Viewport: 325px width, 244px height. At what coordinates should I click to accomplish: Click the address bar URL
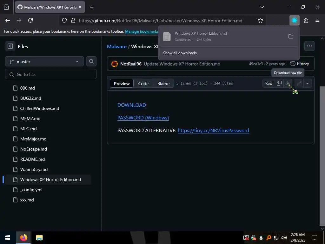coord(161,21)
